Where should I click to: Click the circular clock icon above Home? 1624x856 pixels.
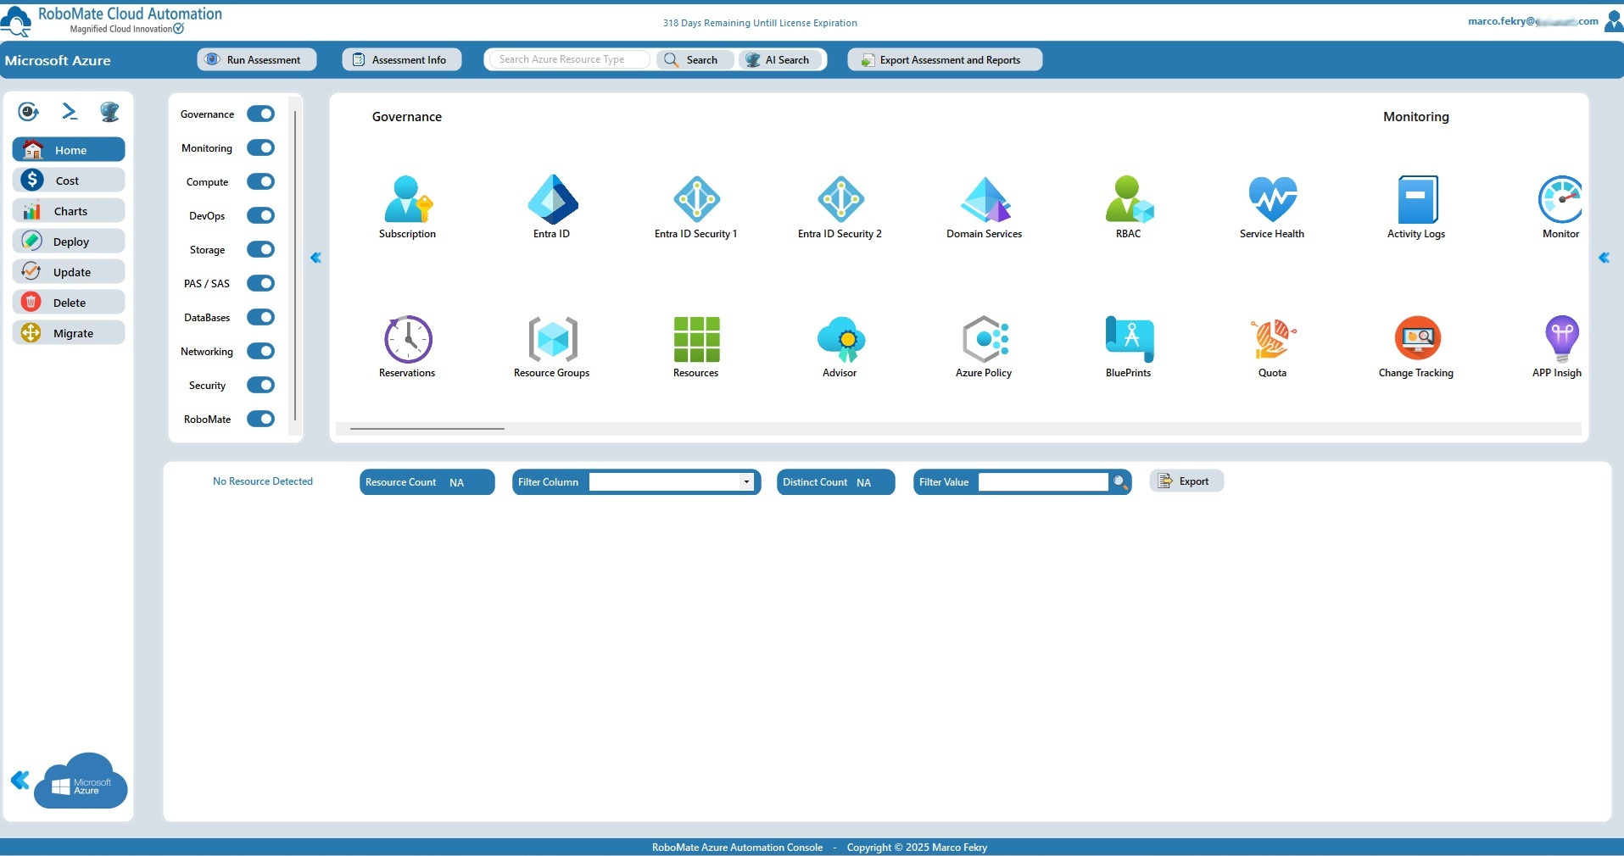coord(29,111)
